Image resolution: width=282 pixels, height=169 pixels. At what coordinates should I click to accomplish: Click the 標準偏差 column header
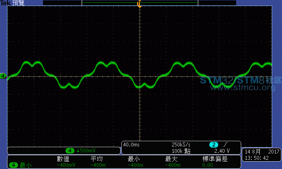[215, 159]
